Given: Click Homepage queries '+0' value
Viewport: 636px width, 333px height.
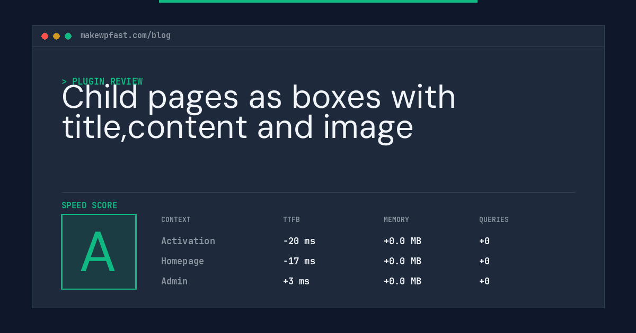Looking at the screenshot, I should [x=484, y=261].
